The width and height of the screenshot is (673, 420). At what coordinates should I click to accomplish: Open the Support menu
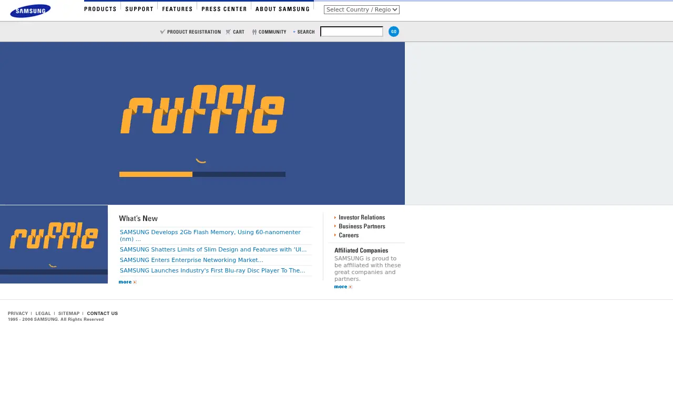(139, 9)
